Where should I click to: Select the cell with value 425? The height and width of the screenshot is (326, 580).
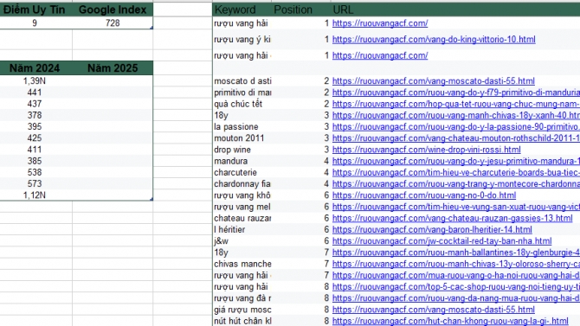pos(35,138)
